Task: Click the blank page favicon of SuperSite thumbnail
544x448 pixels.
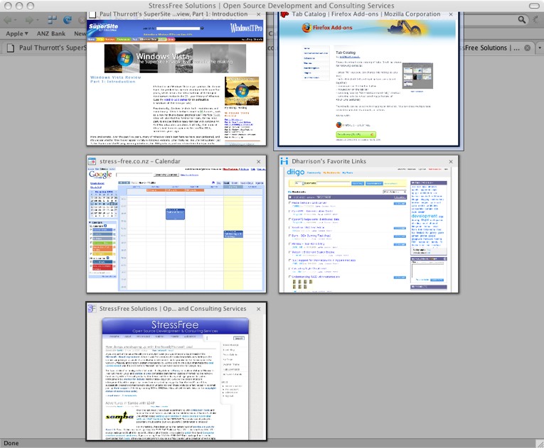Action: pyautogui.click(x=92, y=14)
